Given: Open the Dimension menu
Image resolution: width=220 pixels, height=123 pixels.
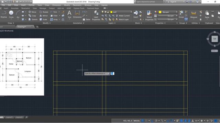Looking at the screenshot, I should 56,5.
